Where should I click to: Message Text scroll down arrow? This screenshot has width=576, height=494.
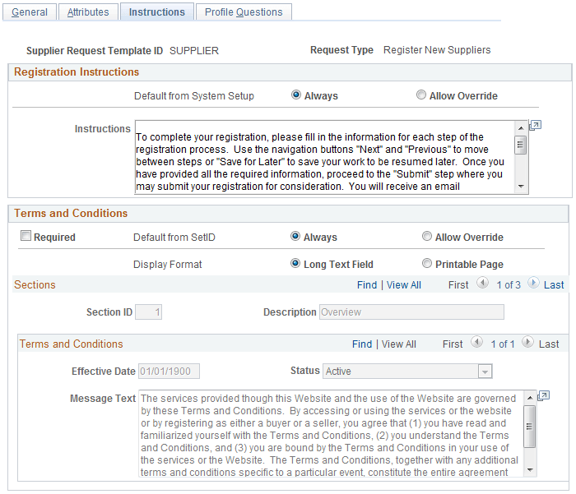(x=530, y=470)
